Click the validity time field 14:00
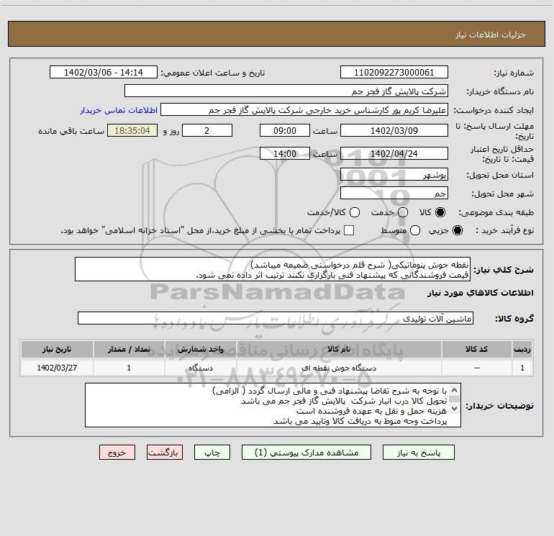The image size is (554, 536). click(285, 153)
